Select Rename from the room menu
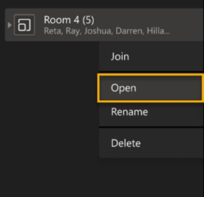Viewport: 204px width, 197px height. (x=151, y=112)
